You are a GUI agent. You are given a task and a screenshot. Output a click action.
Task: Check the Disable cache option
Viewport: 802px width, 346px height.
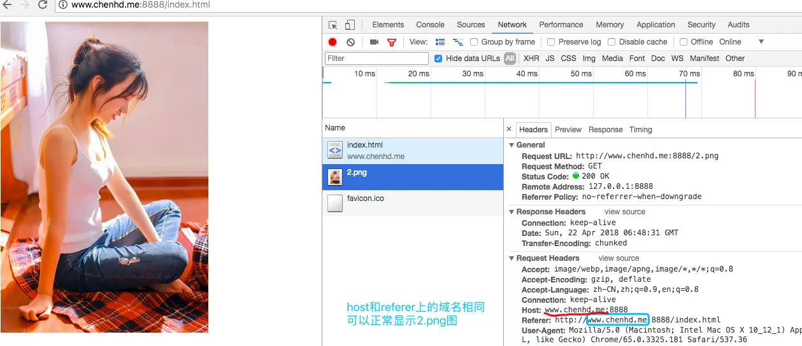(612, 42)
